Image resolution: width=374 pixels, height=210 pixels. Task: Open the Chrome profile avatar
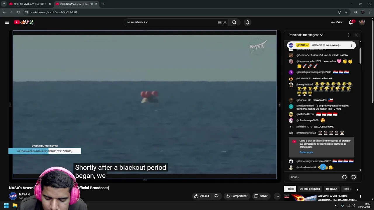click(363, 12)
